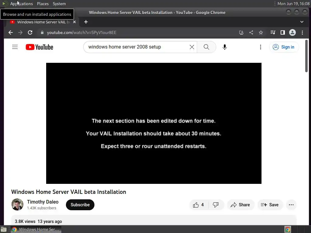Open the Timothy Daleo channel name link
This screenshot has height=233, width=311.
coord(43,202)
